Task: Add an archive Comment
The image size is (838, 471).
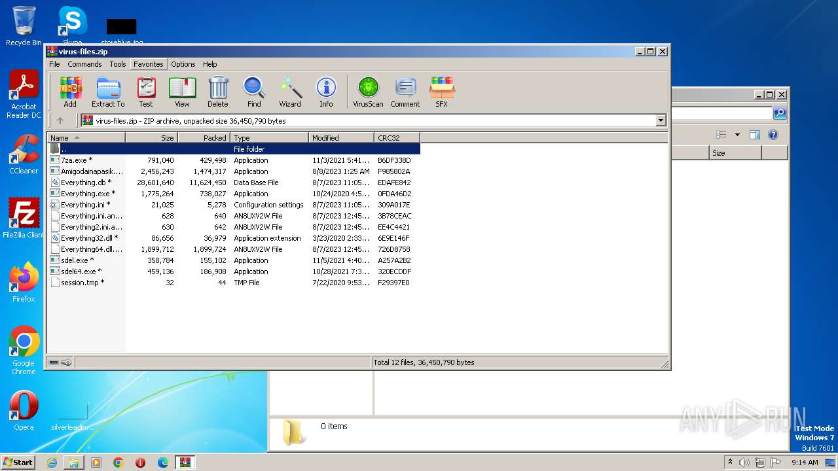Action: tap(405, 92)
